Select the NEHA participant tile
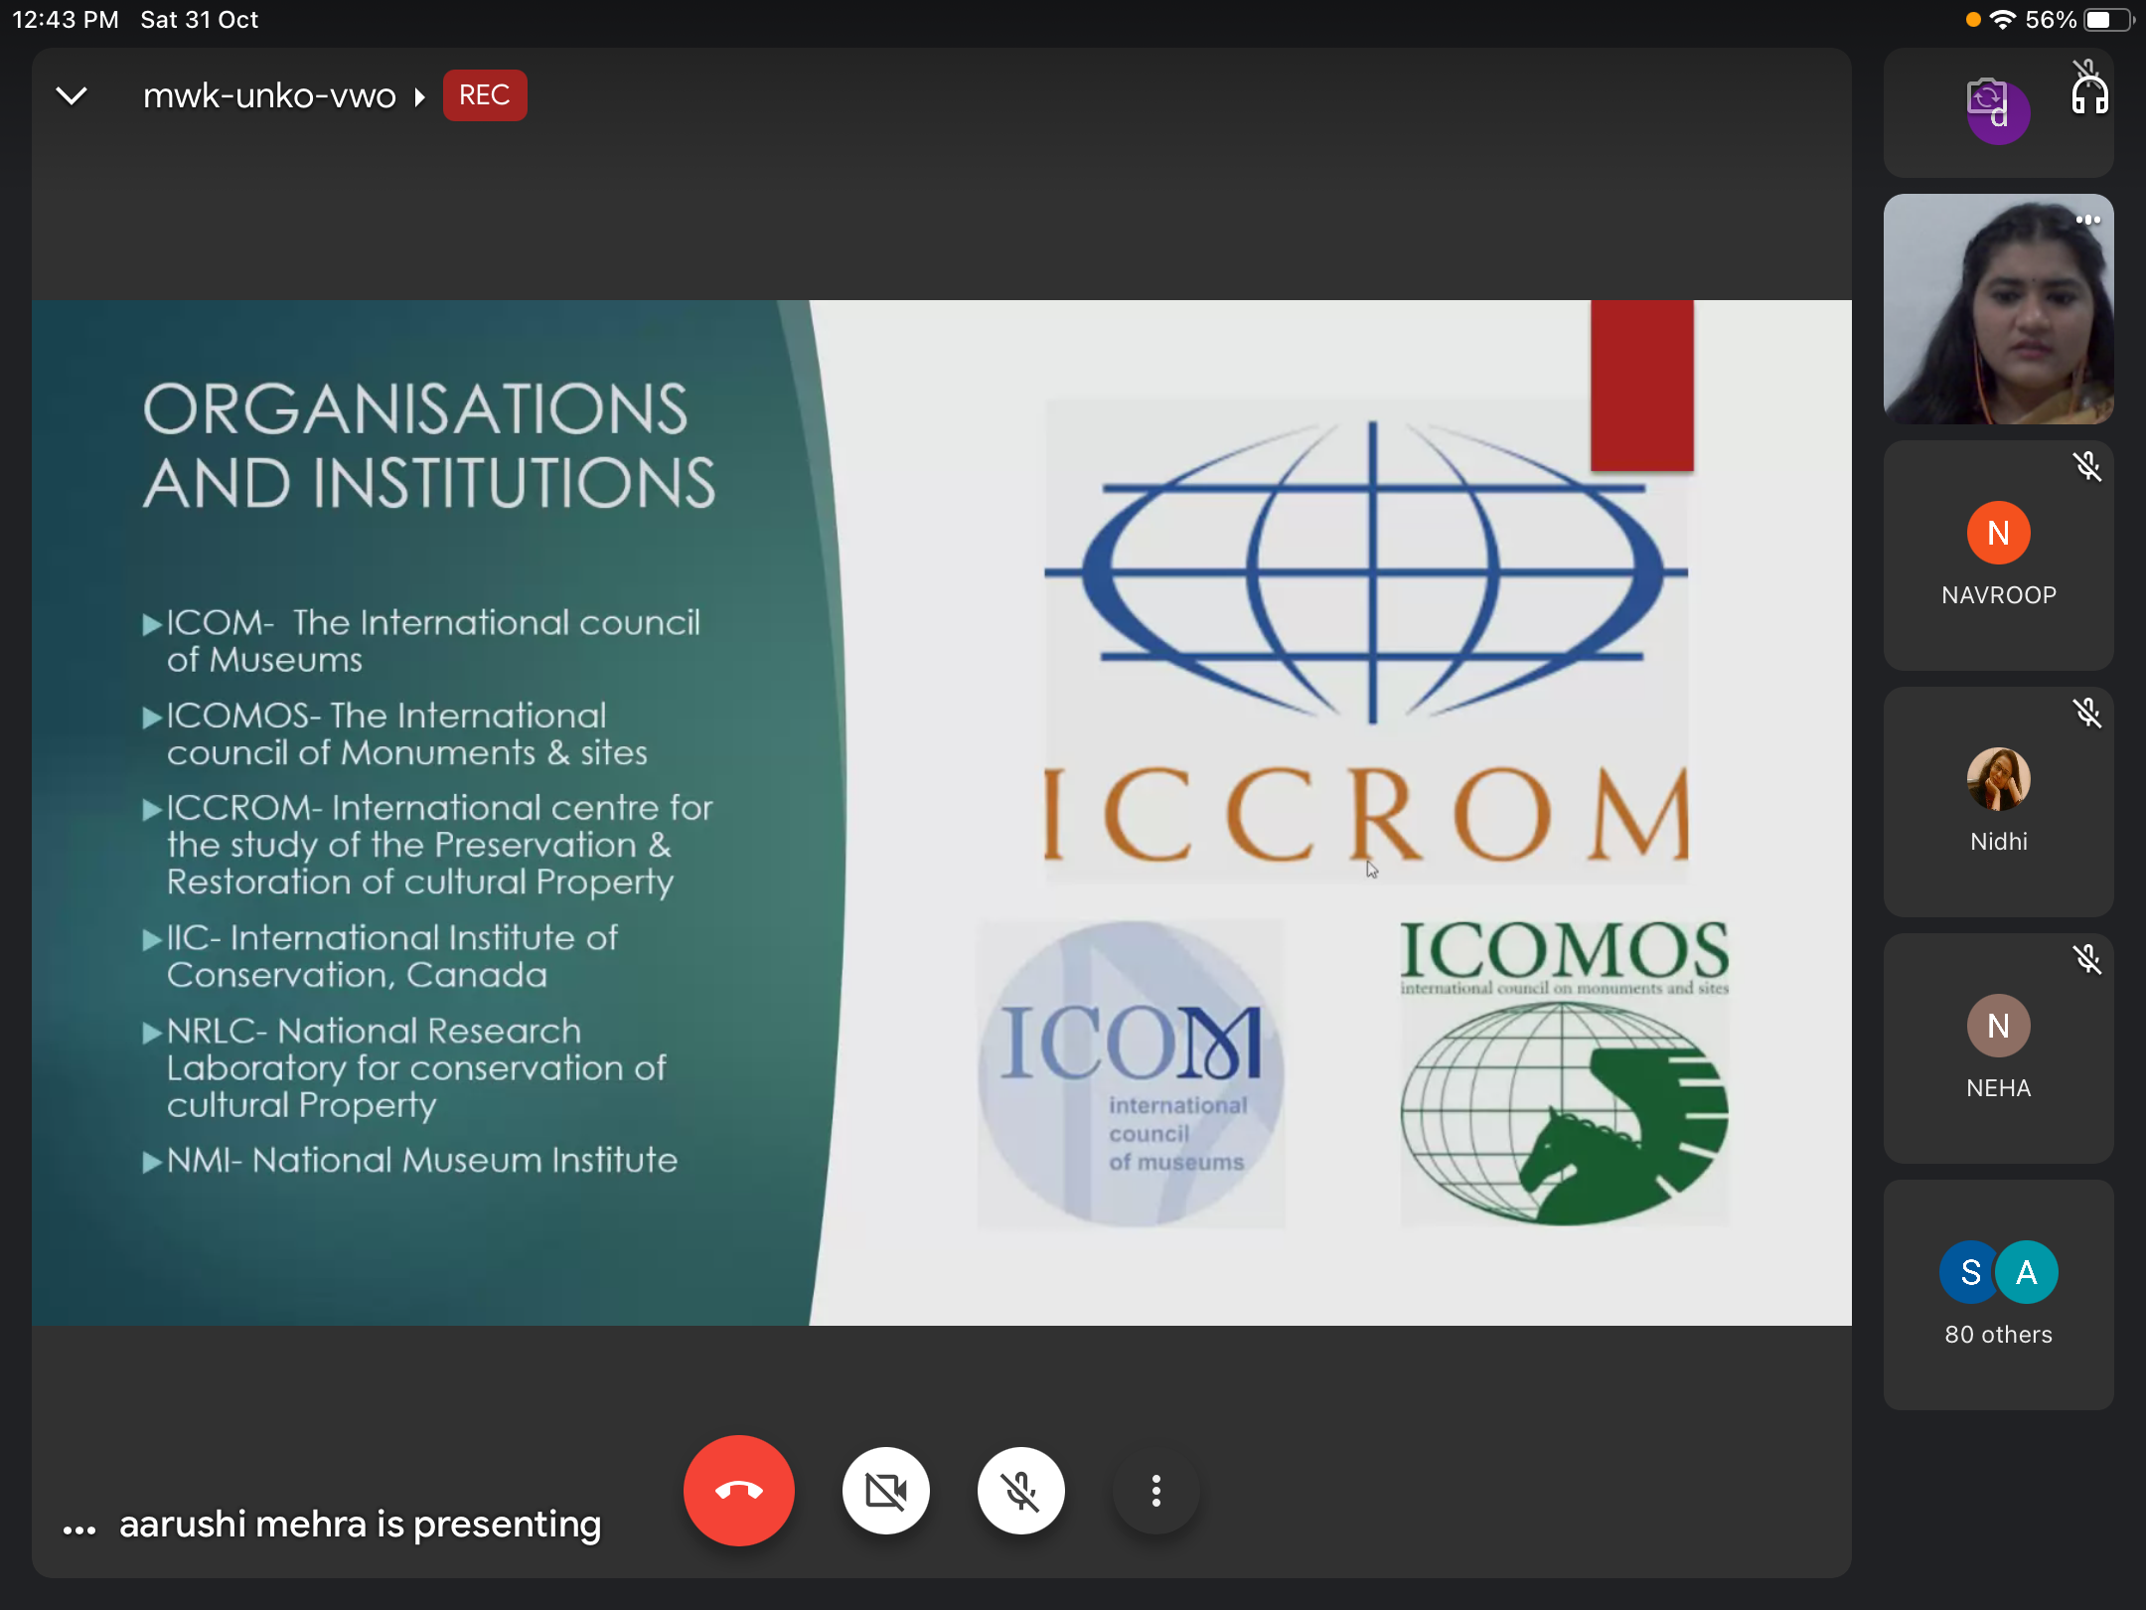The height and width of the screenshot is (1610, 2146). point(1998,1049)
